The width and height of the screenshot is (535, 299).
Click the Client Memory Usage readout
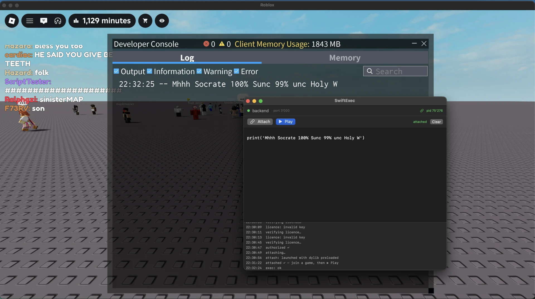[x=287, y=44]
